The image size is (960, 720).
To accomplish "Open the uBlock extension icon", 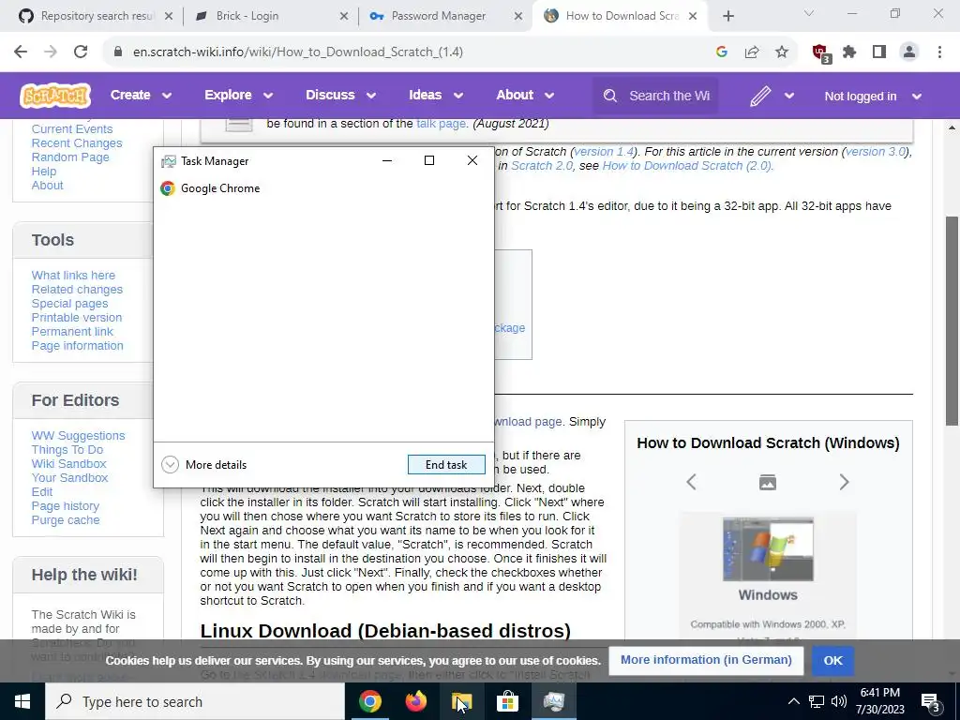I will (x=820, y=52).
